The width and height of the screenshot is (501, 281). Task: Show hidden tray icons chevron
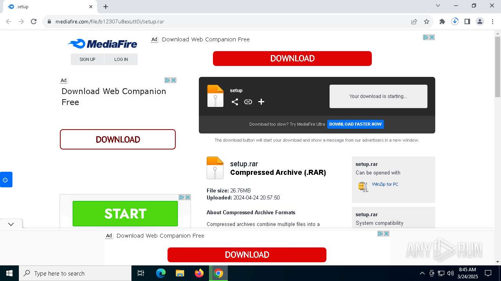422,273
